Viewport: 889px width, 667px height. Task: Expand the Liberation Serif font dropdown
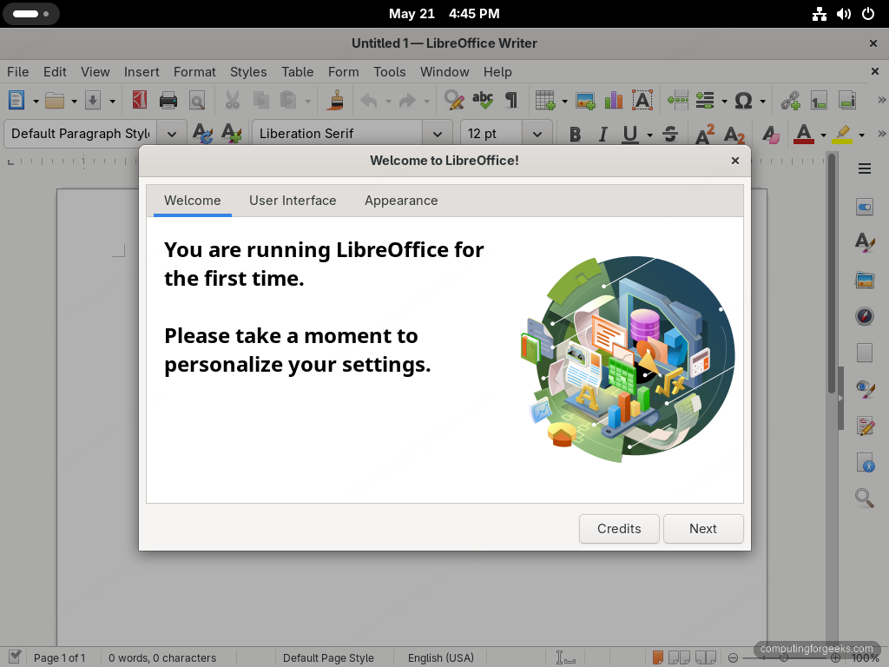click(438, 135)
